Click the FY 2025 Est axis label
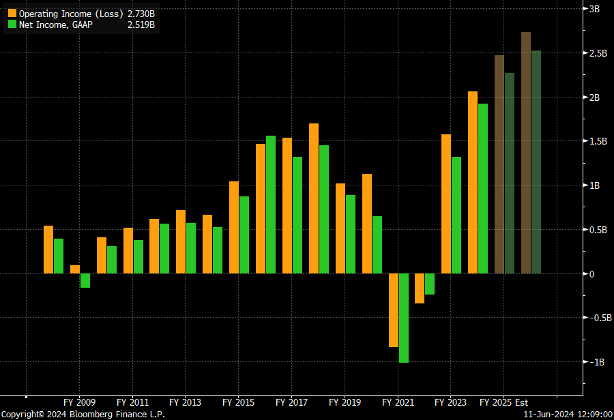The height and width of the screenshot is (420, 614). pos(504,402)
